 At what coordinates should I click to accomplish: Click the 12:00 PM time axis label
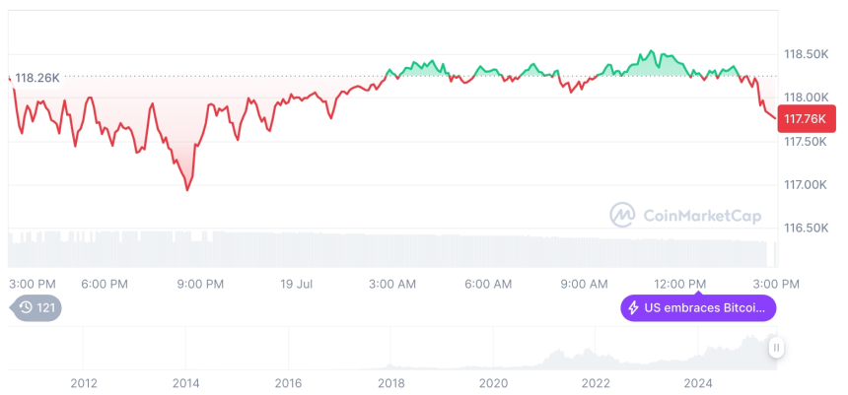pyautogui.click(x=682, y=284)
